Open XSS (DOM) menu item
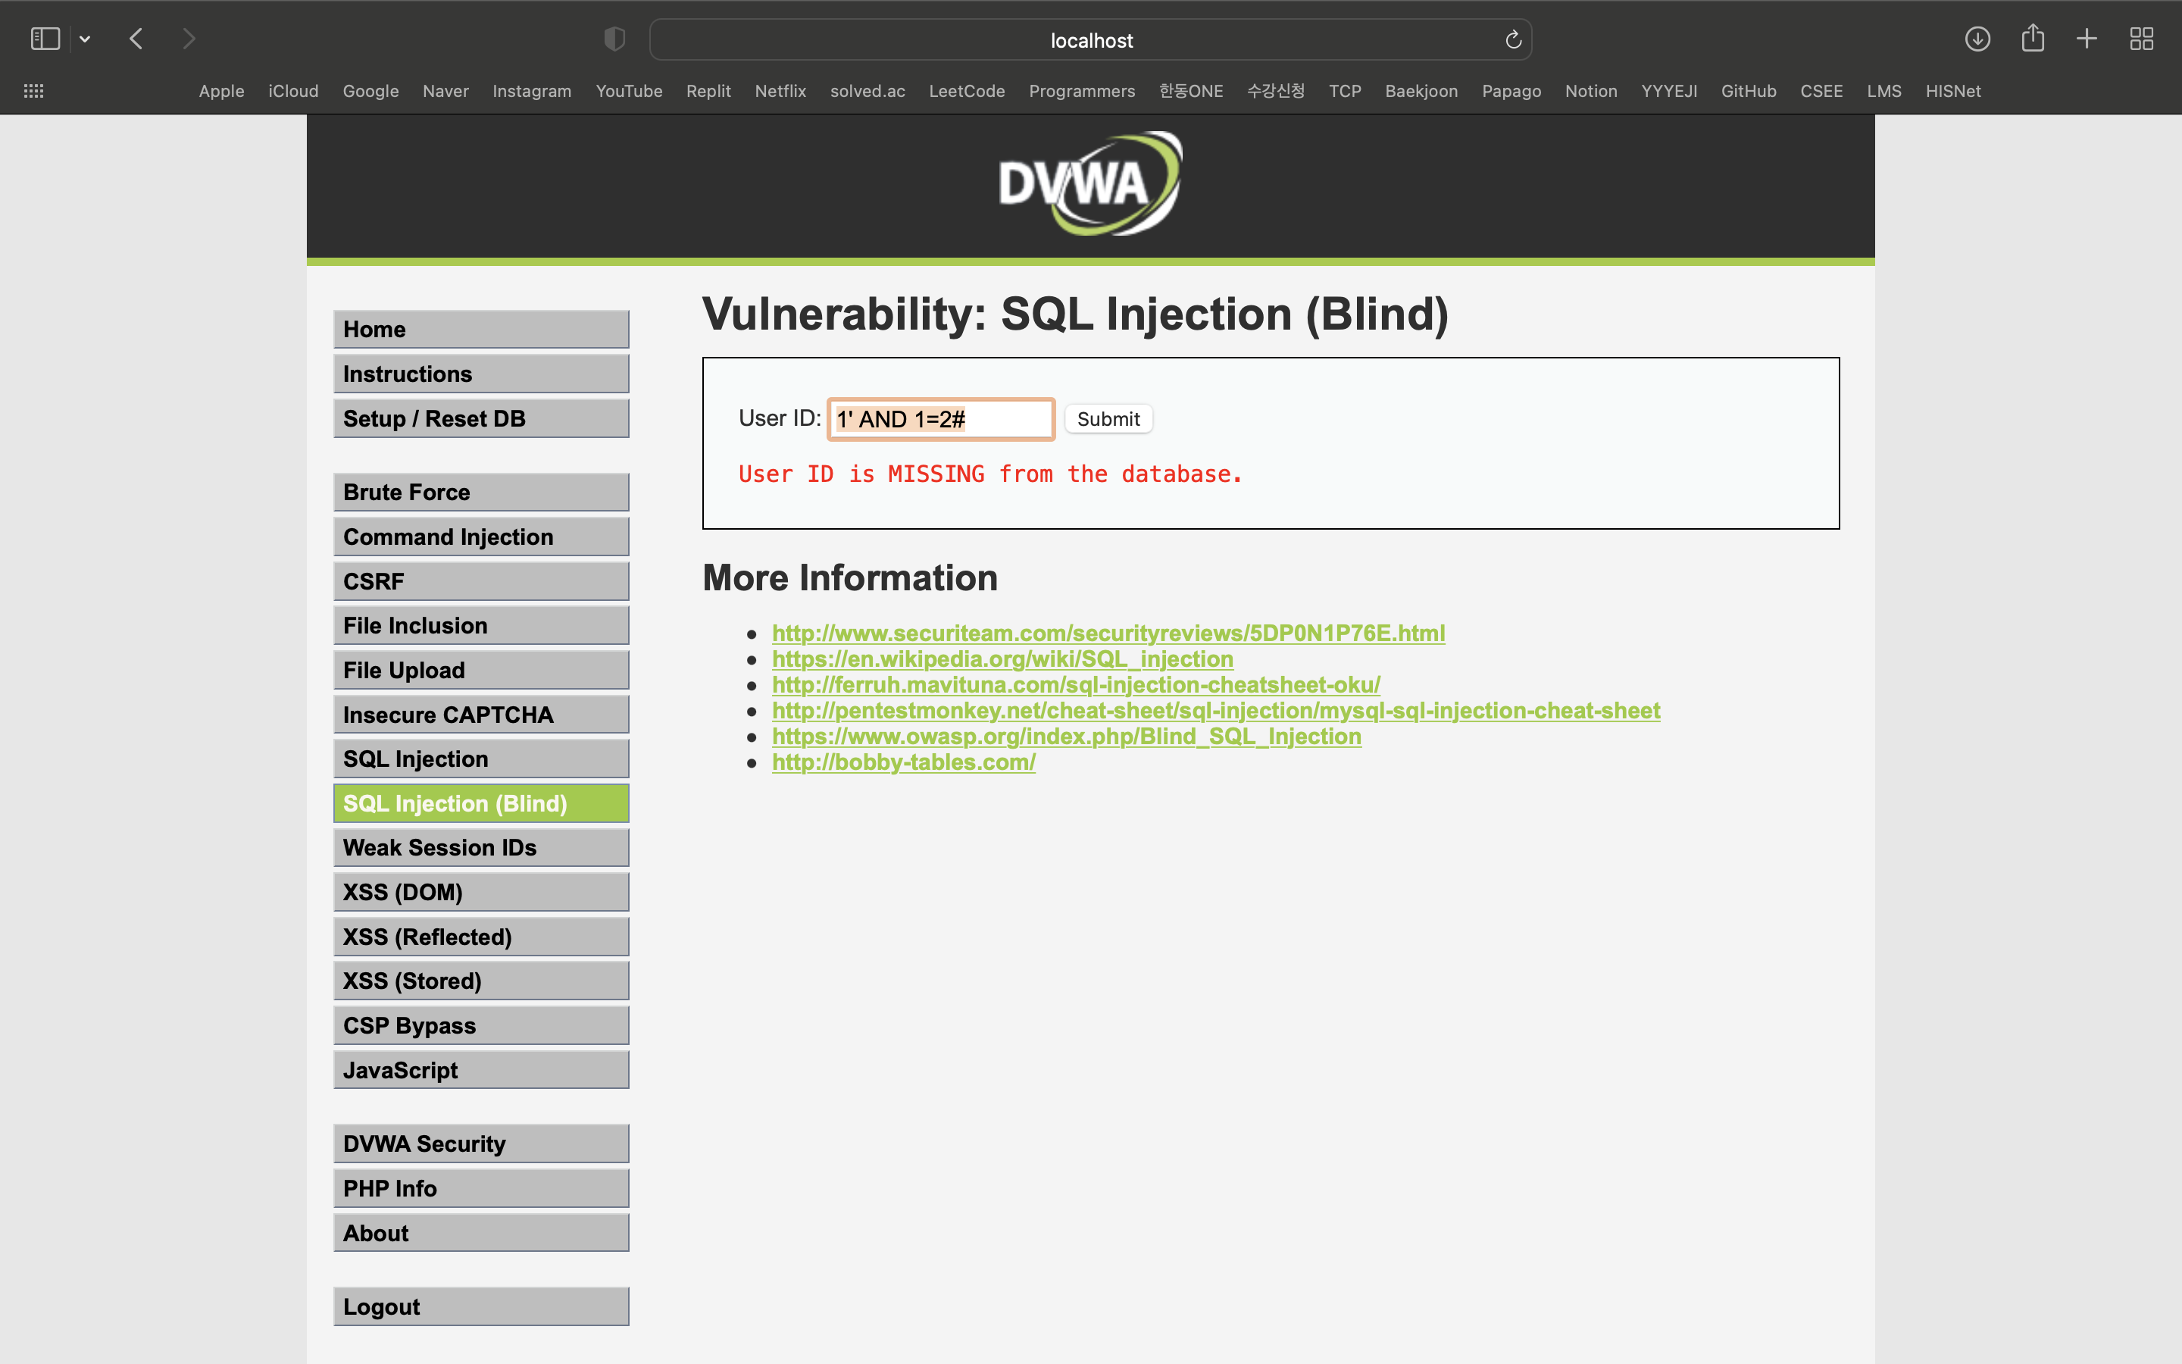Viewport: 2182px width, 1364px height. pos(480,892)
